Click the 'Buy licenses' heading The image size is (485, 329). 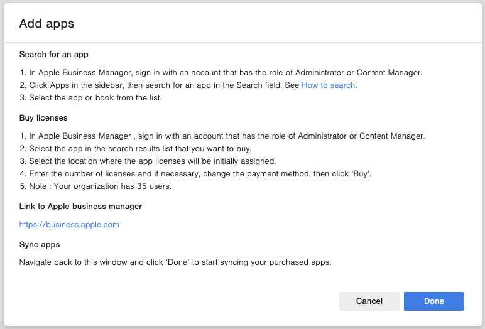(x=43, y=118)
